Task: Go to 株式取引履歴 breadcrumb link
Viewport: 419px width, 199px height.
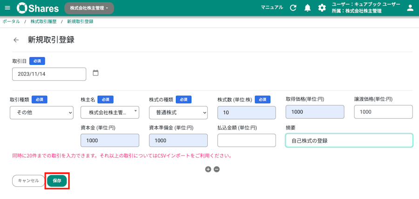Action: pyautogui.click(x=44, y=21)
